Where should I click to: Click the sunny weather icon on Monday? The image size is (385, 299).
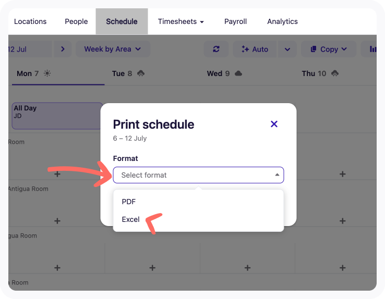(x=47, y=73)
